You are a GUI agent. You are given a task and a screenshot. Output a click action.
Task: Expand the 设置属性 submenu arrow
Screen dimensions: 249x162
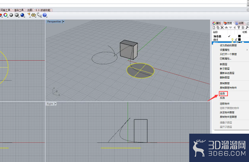(x=247, y=50)
